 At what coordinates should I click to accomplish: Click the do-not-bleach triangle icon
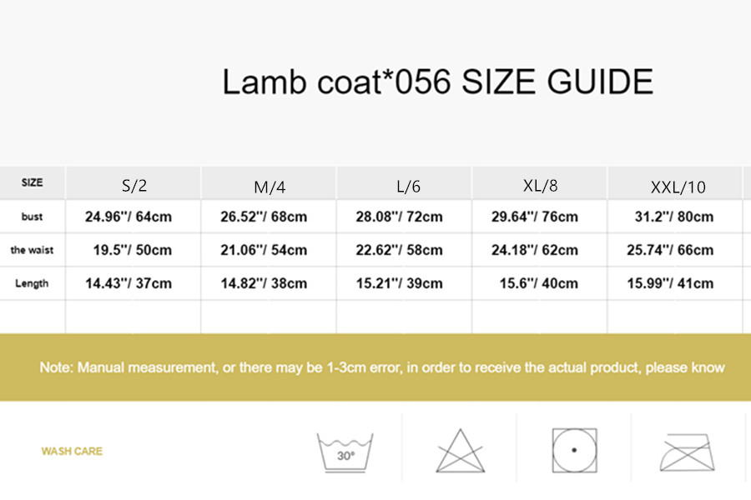pyautogui.click(x=460, y=452)
